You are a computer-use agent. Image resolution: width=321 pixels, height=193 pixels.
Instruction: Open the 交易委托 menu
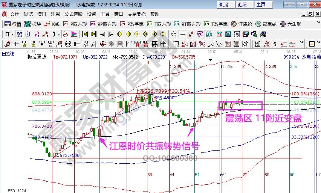[136, 14]
